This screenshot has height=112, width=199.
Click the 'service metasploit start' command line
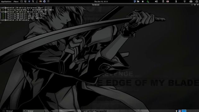[21, 12]
